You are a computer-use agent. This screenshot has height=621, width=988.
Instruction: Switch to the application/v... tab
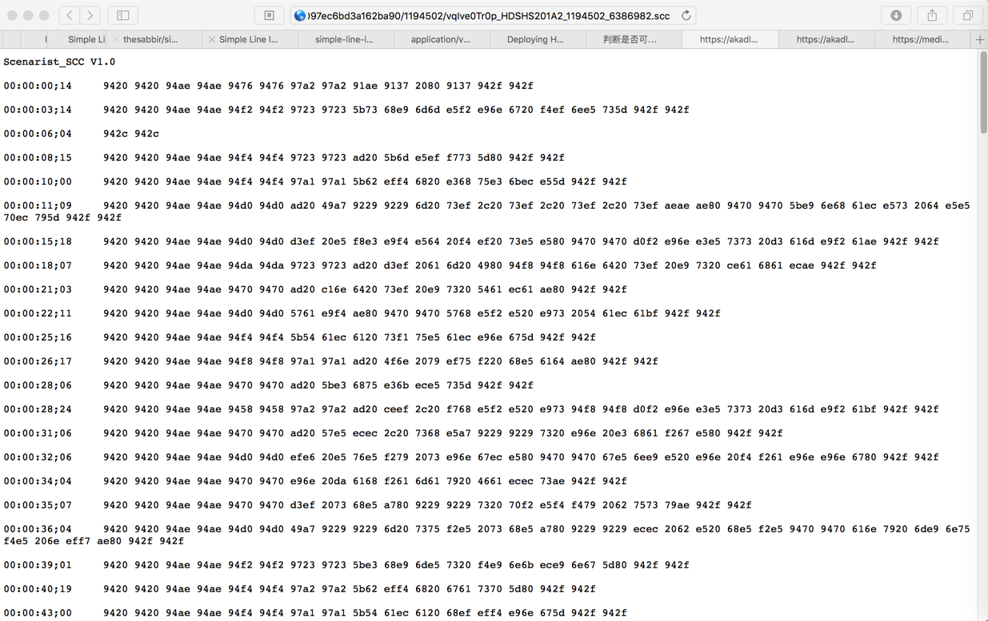coord(442,39)
